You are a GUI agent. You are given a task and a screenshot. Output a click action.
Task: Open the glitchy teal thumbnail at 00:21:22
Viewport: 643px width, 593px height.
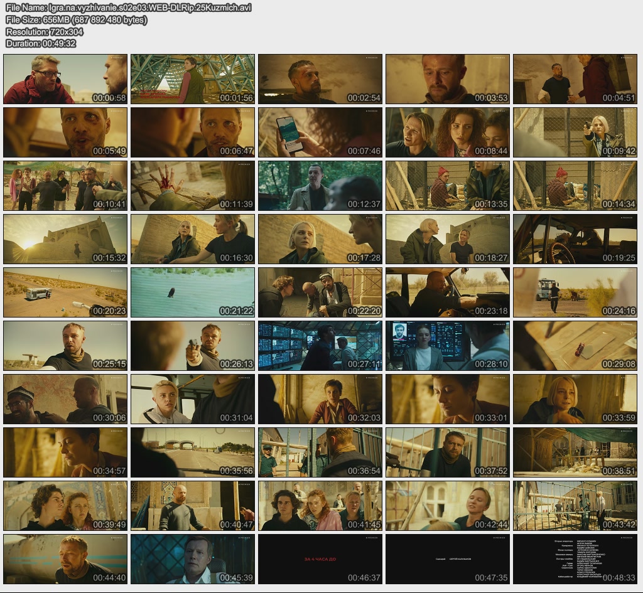coord(193,292)
